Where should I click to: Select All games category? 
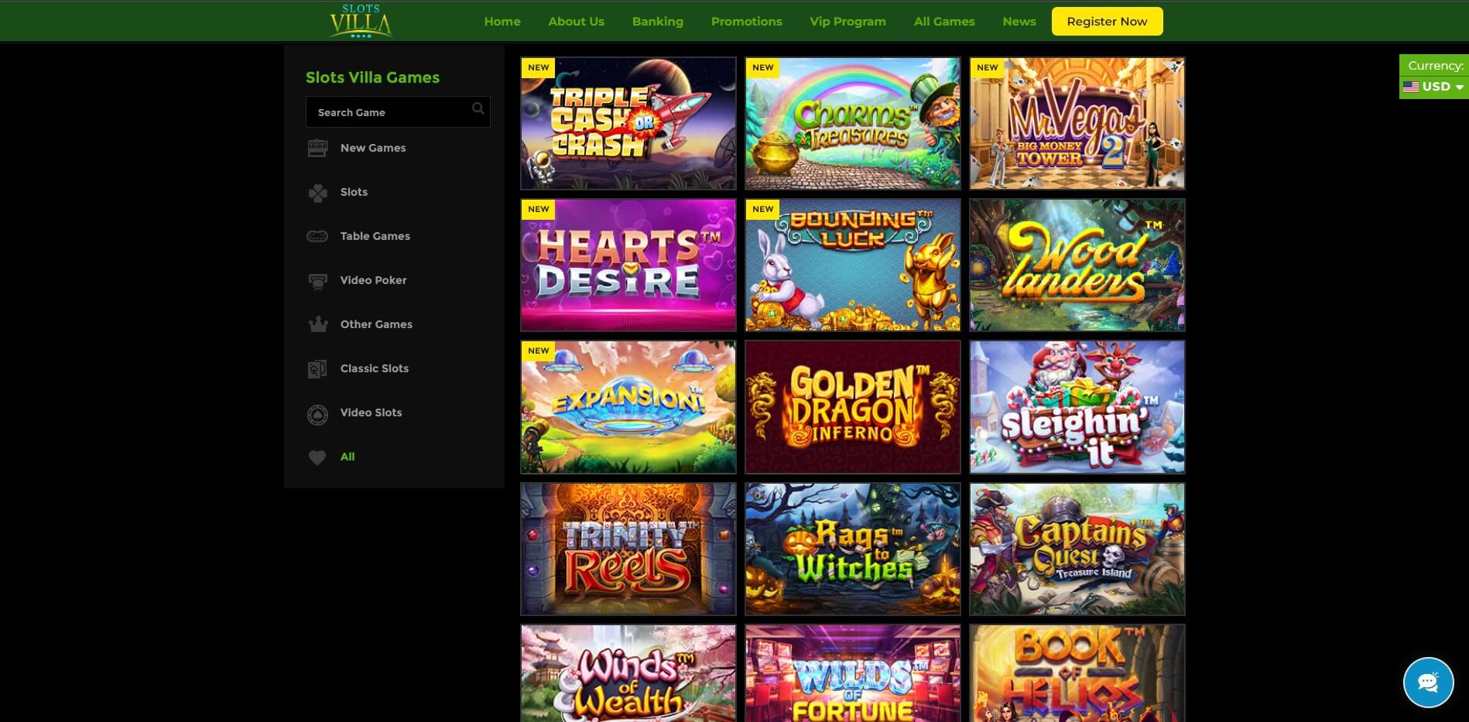[348, 457]
